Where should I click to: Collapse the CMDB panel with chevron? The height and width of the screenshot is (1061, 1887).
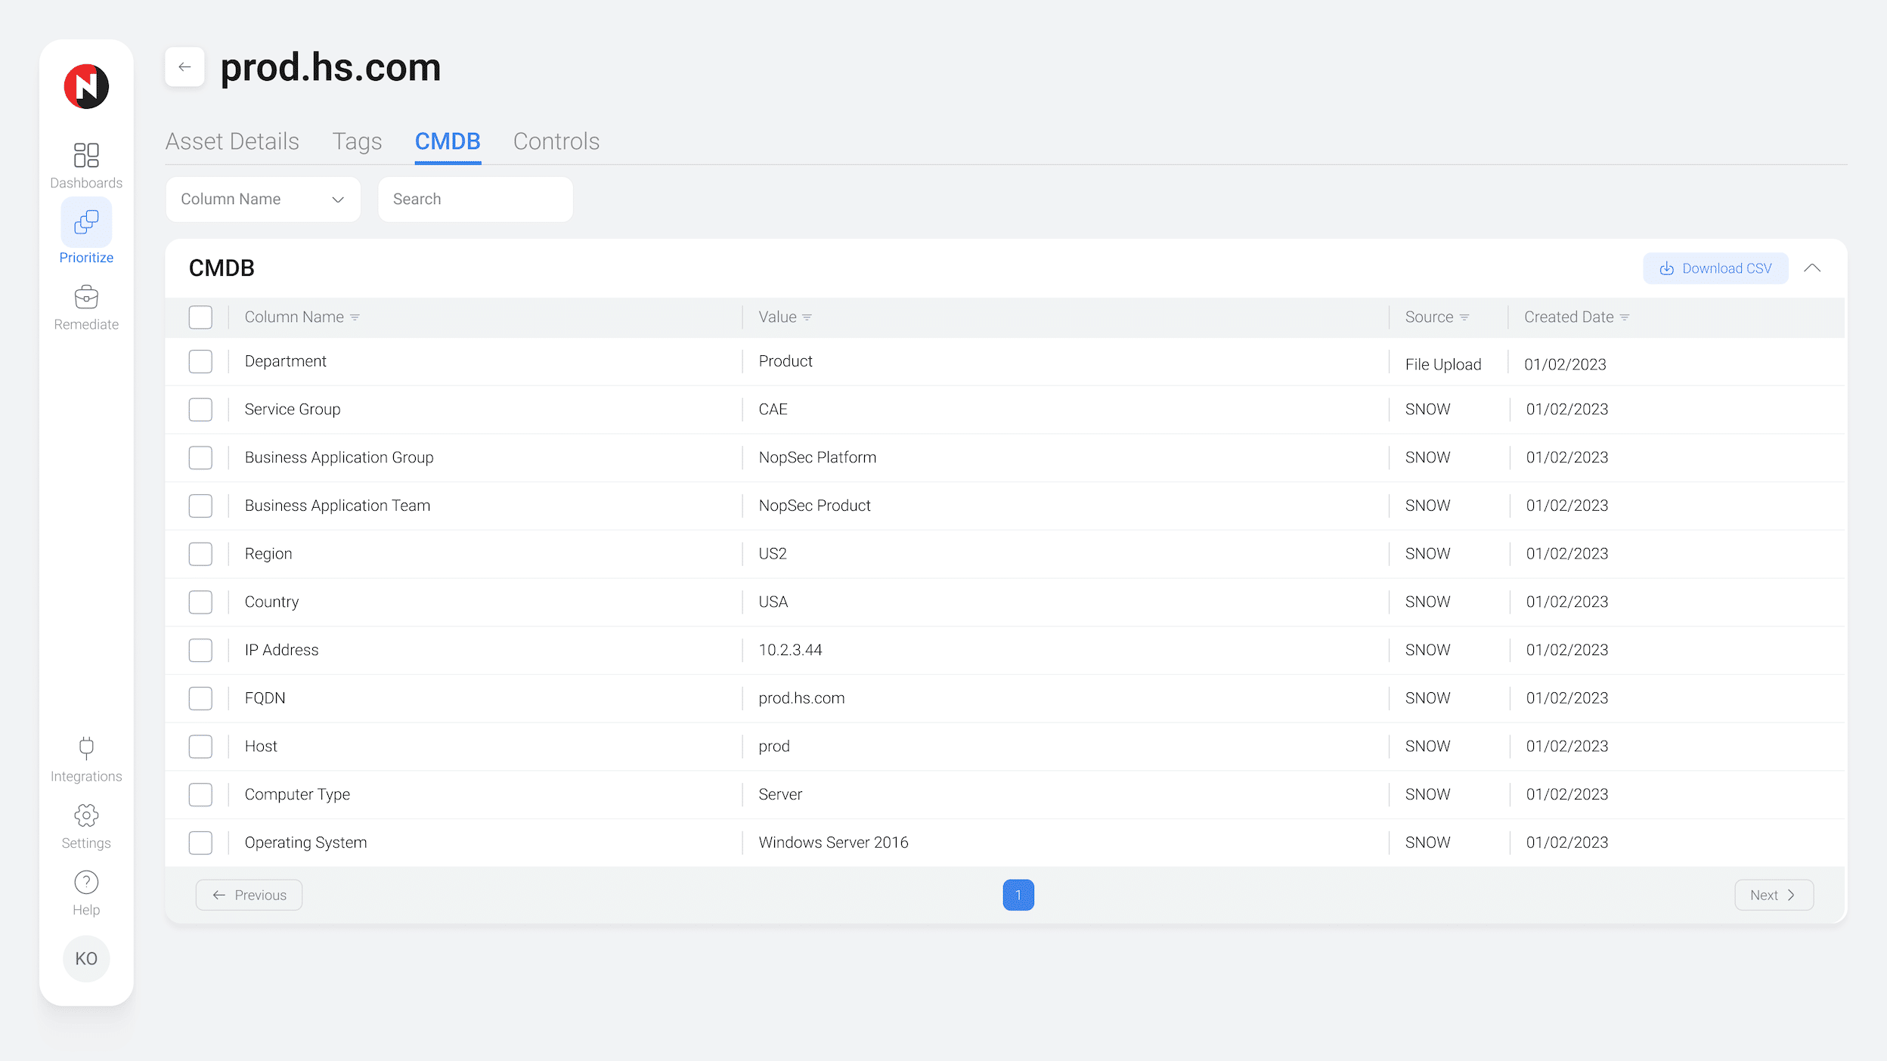click(x=1812, y=268)
